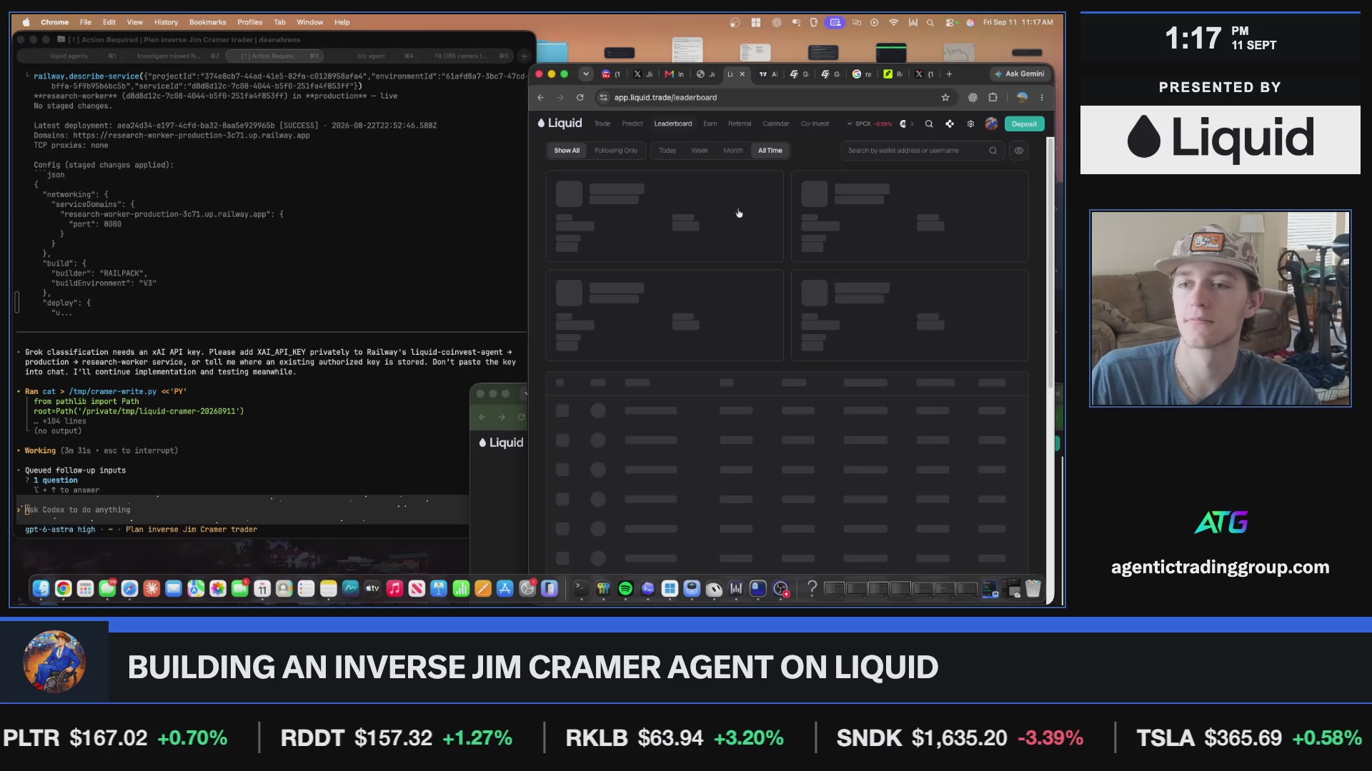The height and width of the screenshot is (771, 1372).
Task: Expand the ticker strip arrow next to SPCX
Action: click(912, 124)
